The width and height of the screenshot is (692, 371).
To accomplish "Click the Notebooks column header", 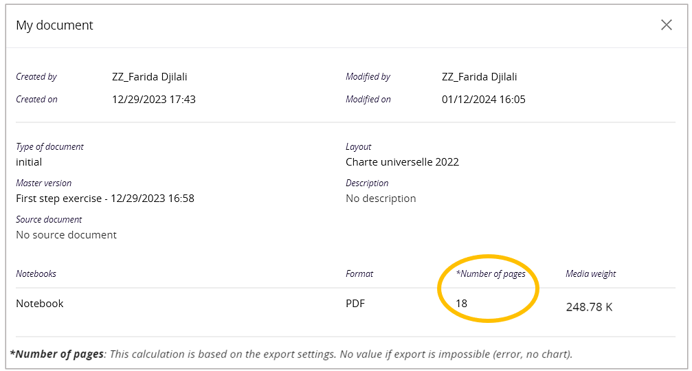I will [x=36, y=273].
